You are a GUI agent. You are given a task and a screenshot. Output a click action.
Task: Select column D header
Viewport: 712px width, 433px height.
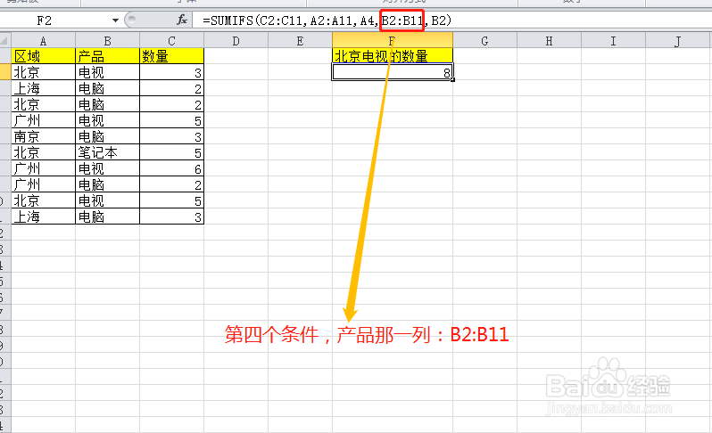(236, 41)
